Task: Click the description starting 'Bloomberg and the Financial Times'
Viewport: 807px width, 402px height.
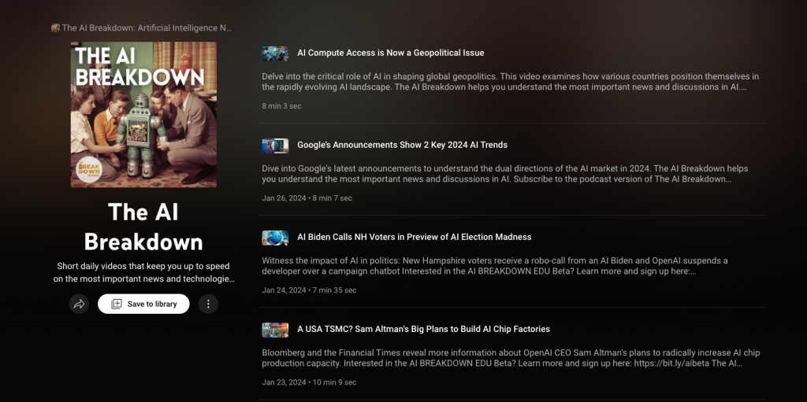Action: pos(510,358)
